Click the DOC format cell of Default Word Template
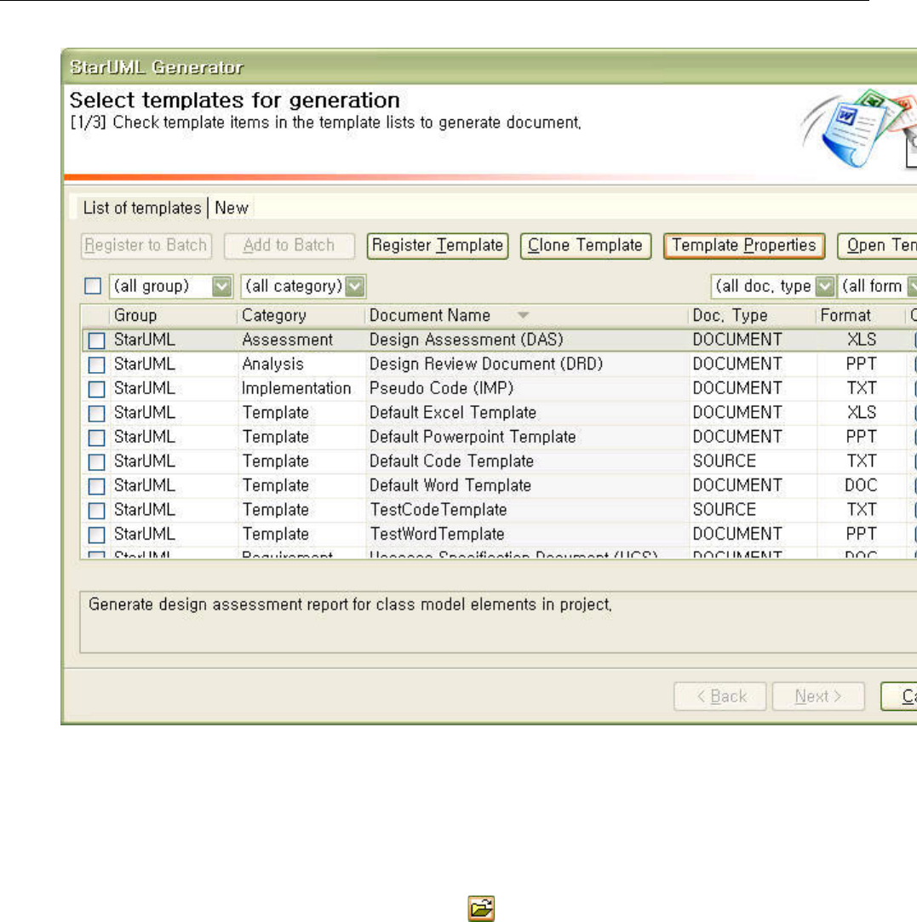This screenshot has width=917, height=922. coord(861,485)
